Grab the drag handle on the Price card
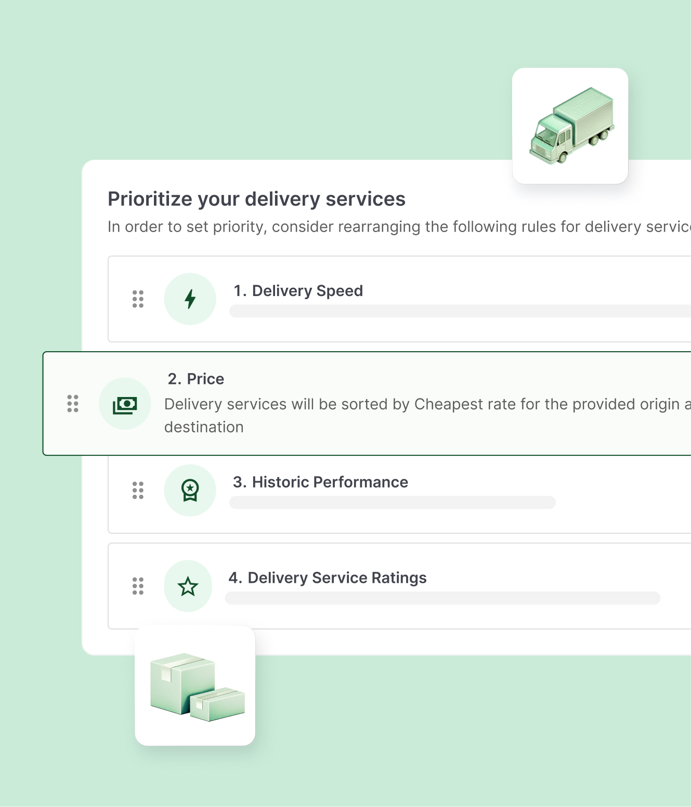 click(x=73, y=404)
